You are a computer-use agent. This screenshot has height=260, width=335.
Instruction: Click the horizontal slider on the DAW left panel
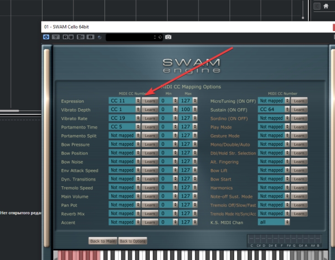point(10,111)
